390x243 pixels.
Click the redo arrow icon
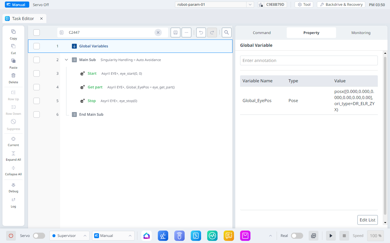point(212,33)
